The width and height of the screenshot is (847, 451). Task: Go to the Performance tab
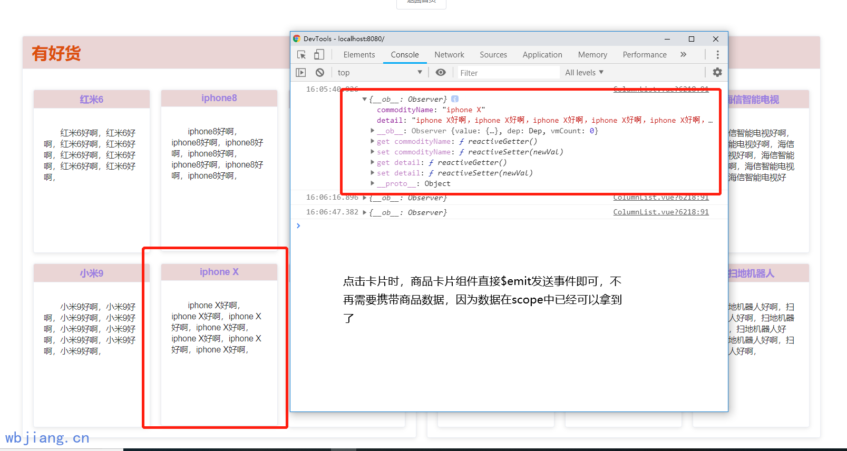645,55
